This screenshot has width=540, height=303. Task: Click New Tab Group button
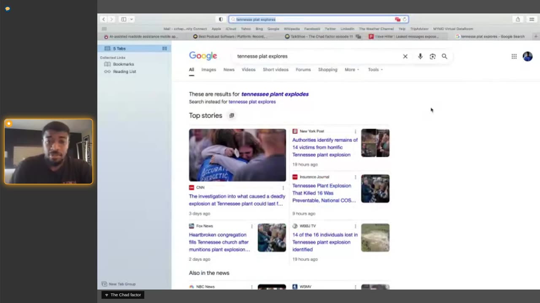119,284
